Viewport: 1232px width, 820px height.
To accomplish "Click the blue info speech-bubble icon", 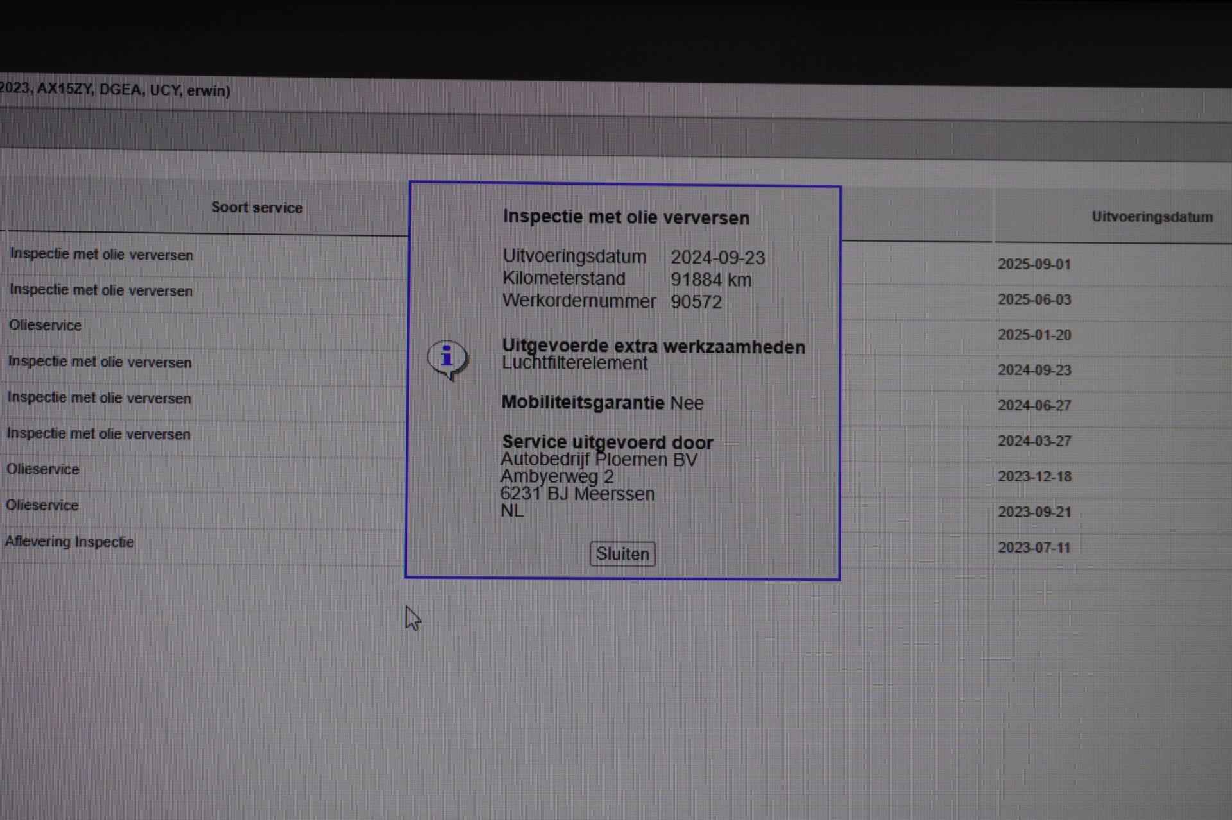I will coord(447,358).
